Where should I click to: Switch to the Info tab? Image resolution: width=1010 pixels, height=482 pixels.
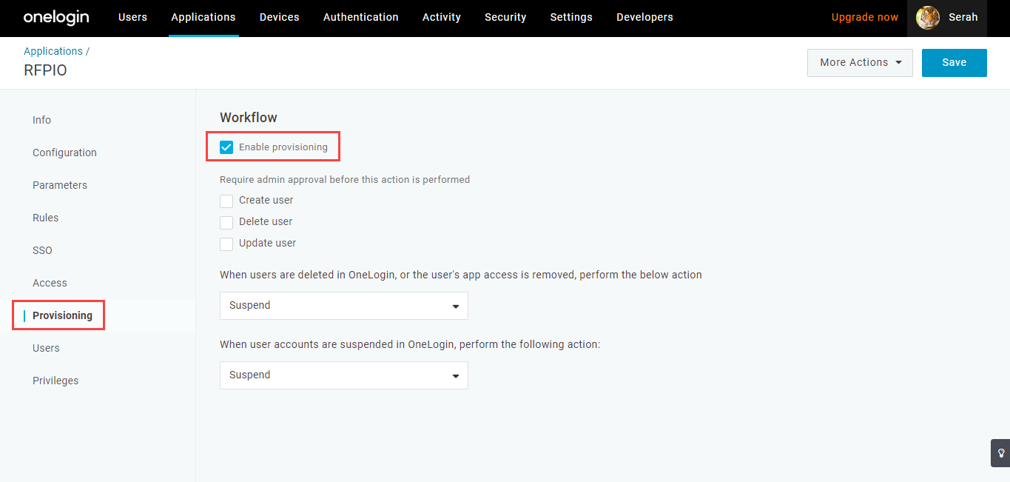click(41, 120)
